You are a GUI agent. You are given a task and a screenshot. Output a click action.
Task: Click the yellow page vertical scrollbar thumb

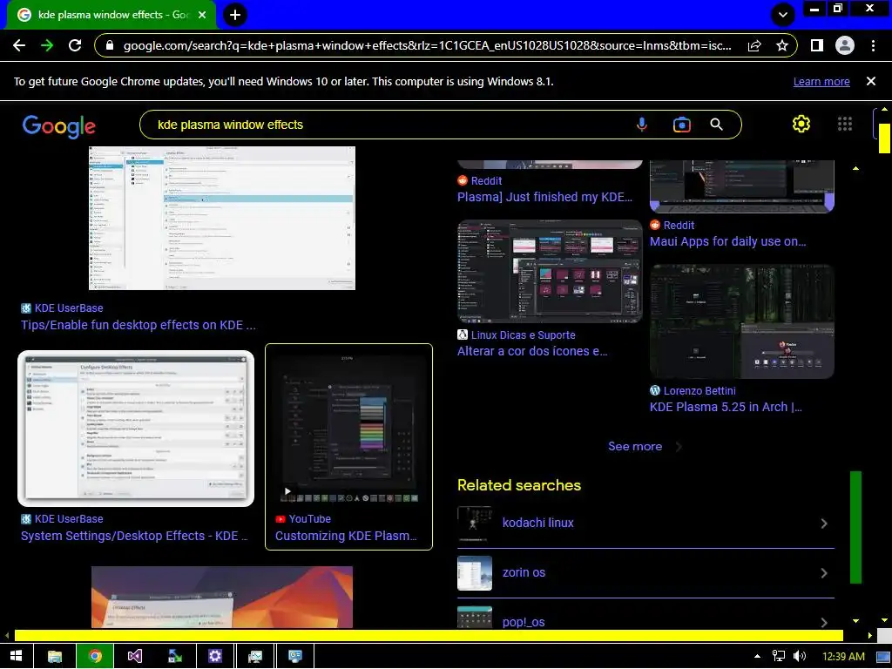pyautogui.click(x=884, y=138)
